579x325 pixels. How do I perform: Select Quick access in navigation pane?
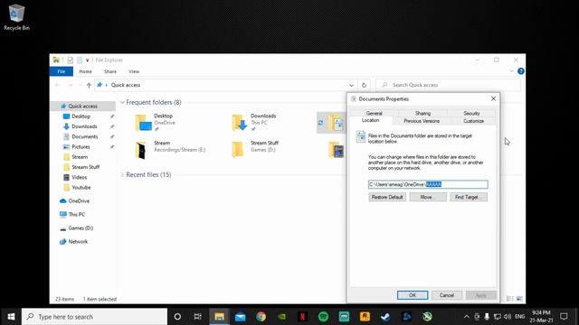pyautogui.click(x=82, y=107)
